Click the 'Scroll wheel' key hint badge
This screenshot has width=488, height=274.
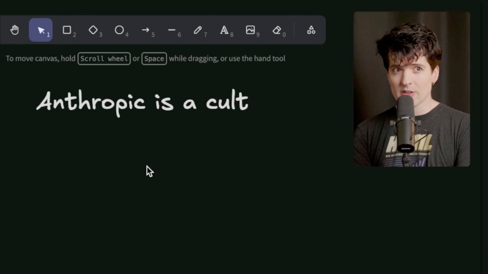click(x=104, y=58)
